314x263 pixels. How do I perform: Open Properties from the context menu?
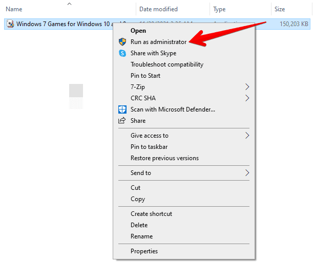click(184, 251)
